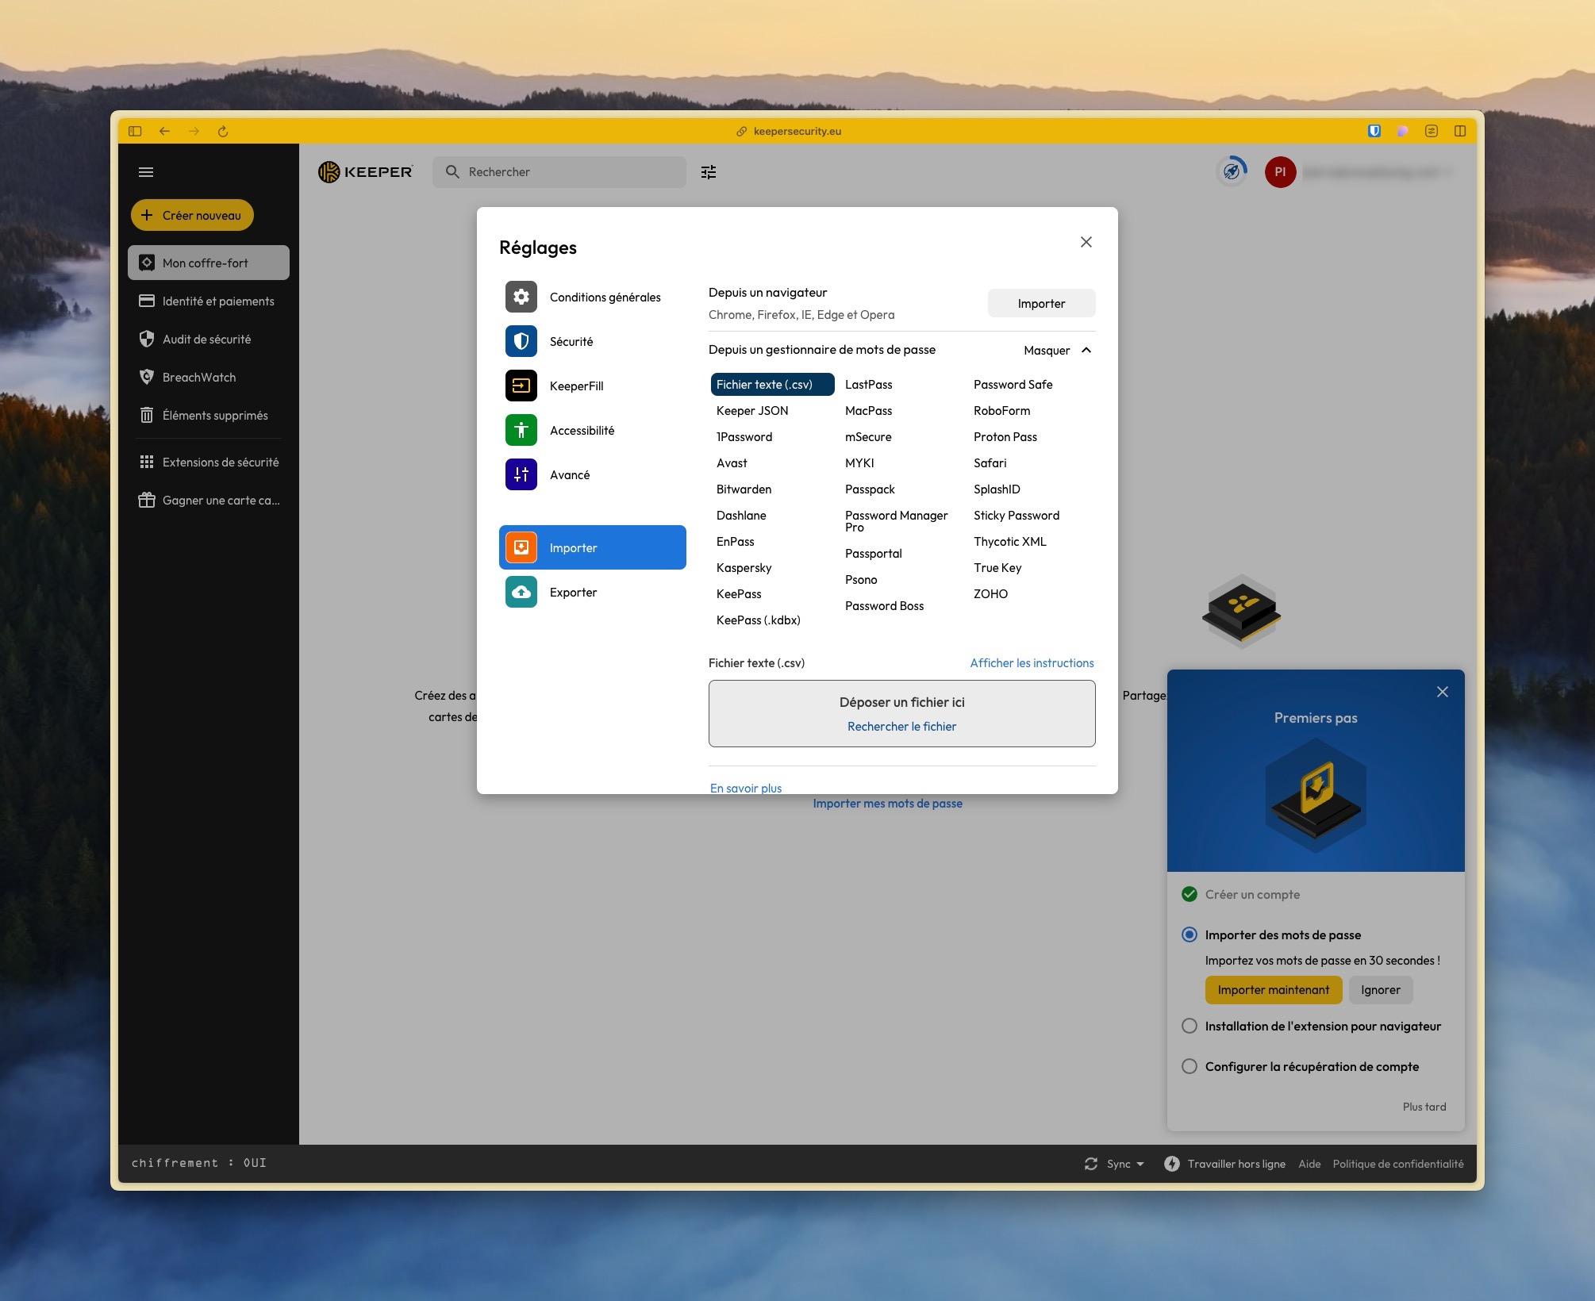Open Identité et paiements section
This screenshot has height=1301, width=1595.
(x=209, y=301)
